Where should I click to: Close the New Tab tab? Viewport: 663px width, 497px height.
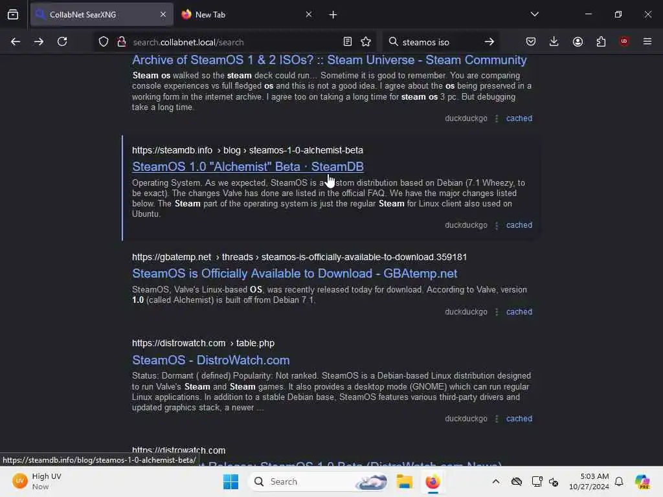[x=309, y=15]
